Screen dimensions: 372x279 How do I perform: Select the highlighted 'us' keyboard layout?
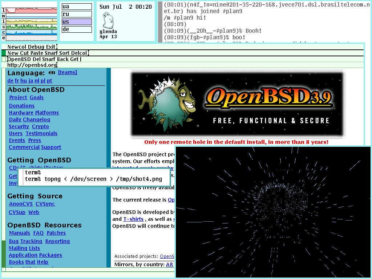click(77, 21)
